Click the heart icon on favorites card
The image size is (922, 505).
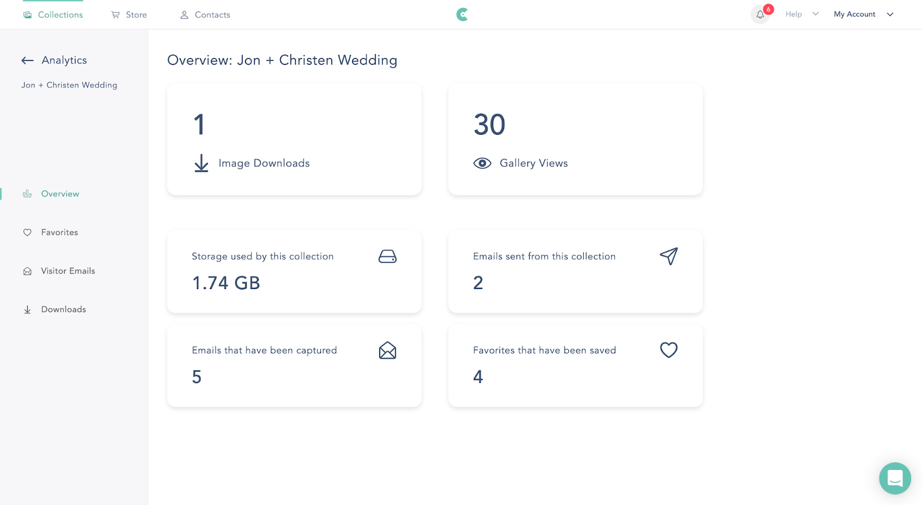point(669,350)
